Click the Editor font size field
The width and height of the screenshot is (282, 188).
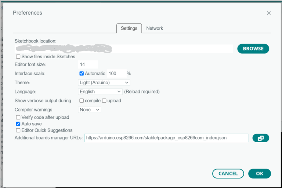coord(88,64)
